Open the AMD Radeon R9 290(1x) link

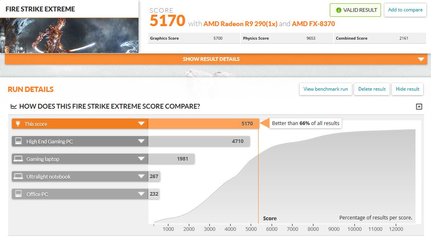[240, 24]
